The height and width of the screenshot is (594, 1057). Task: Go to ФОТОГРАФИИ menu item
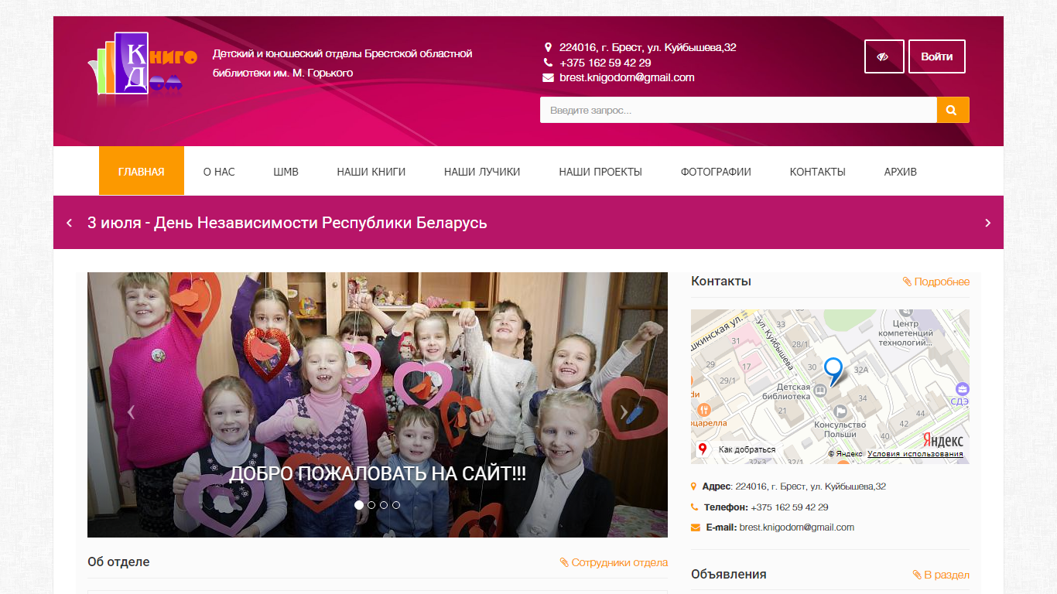tap(716, 172)
